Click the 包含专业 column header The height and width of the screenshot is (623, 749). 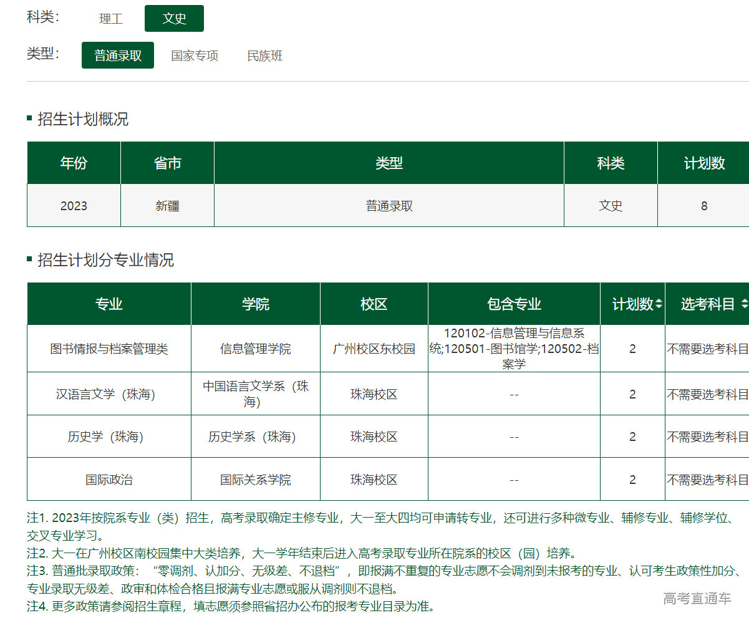coord(514,304)
